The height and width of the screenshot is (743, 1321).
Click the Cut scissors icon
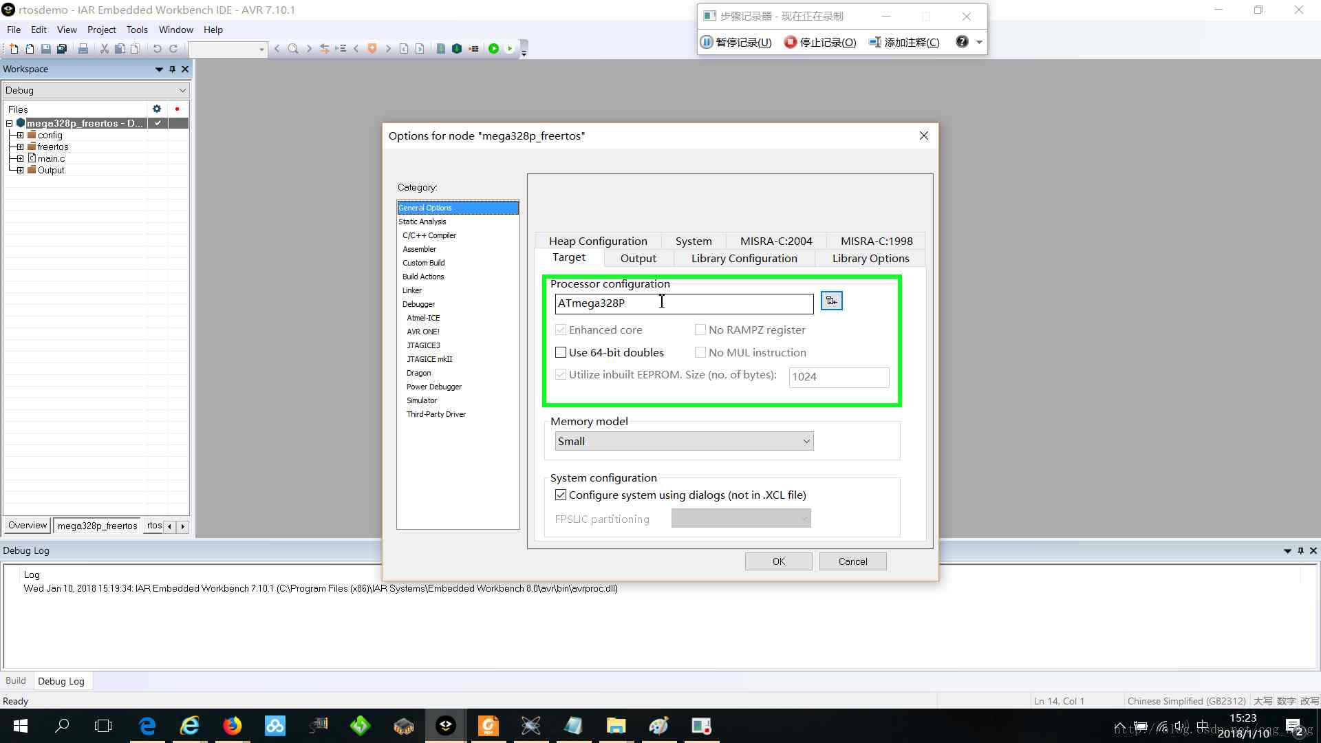click(x=105, y=49)
